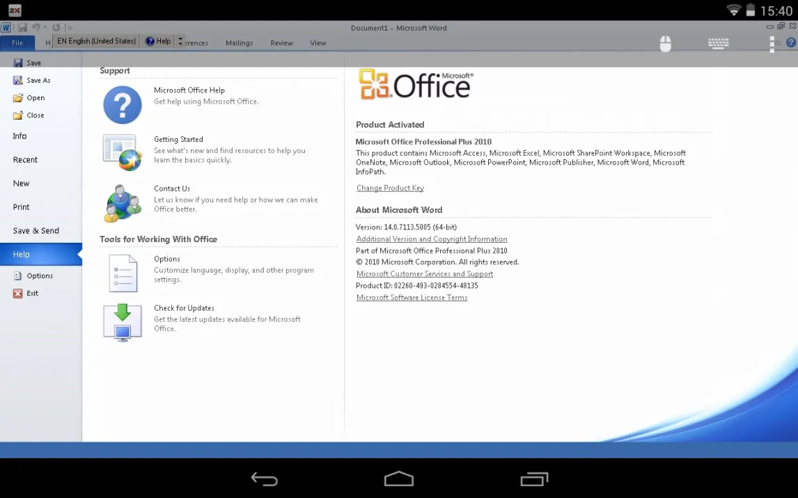Image resolution: width=798 pixels, height=498 pixels.
Task: Tap the mouse mode icon in overlay bar
Action: tap(665, 43)
